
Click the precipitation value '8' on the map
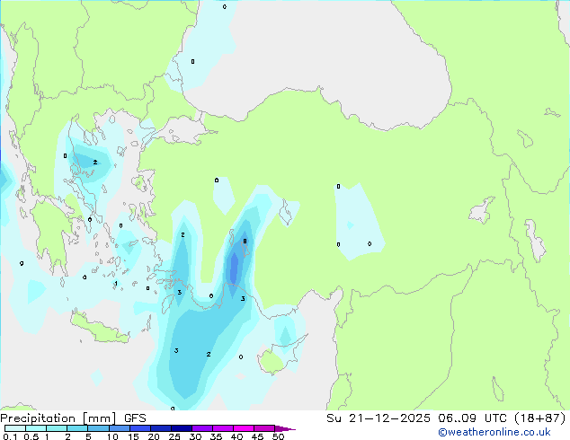tap(245, 241)
